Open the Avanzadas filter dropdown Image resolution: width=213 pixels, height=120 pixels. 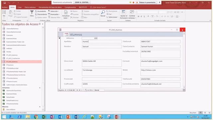[54, 14]
